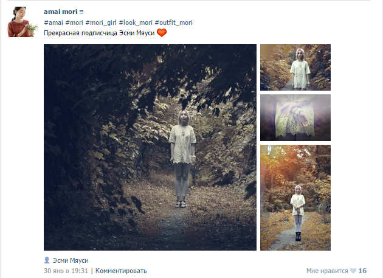Open the top autumn portrait thumbnail
This screenshot has width=383, height=278.
[x=295, y=68]
